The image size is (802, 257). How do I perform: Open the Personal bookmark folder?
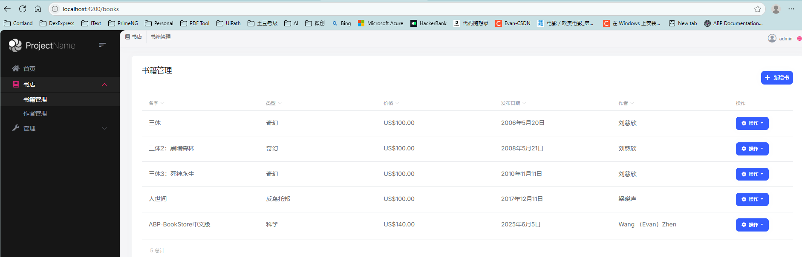tap(159, 23)
